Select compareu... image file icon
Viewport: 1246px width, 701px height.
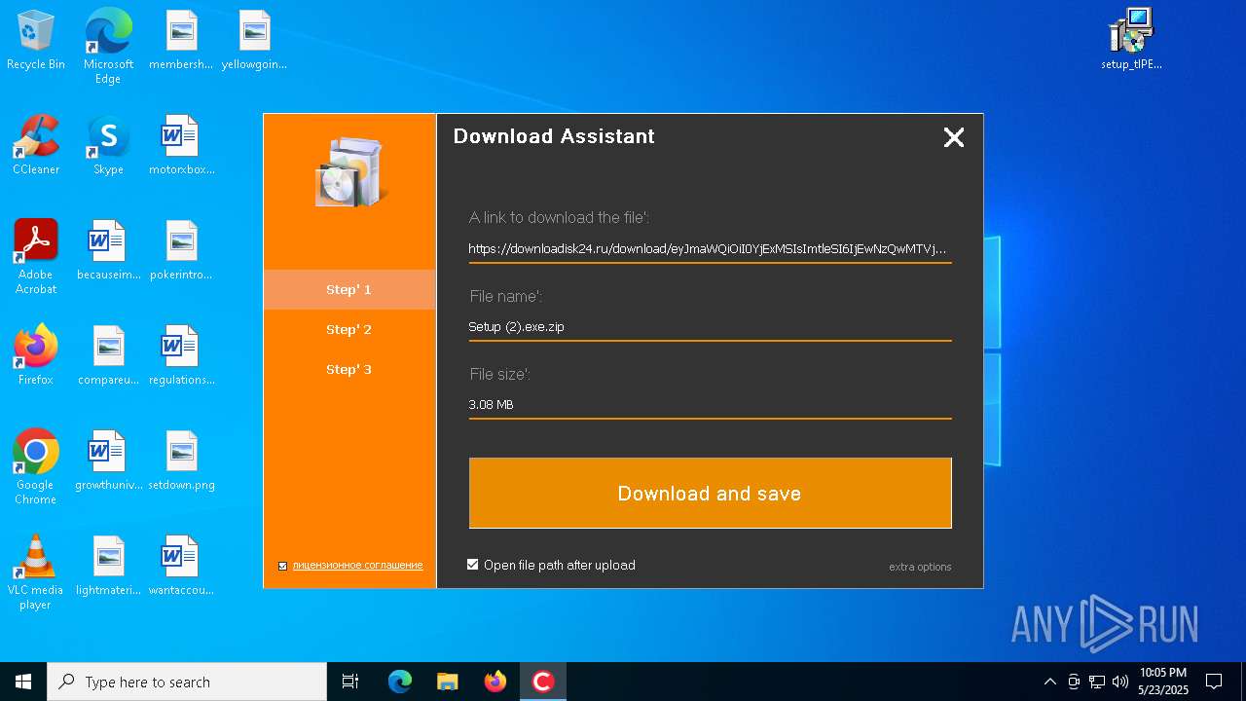tap(108, 355)
